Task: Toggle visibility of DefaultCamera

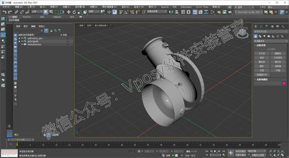Action: click(x=22, y=44)
